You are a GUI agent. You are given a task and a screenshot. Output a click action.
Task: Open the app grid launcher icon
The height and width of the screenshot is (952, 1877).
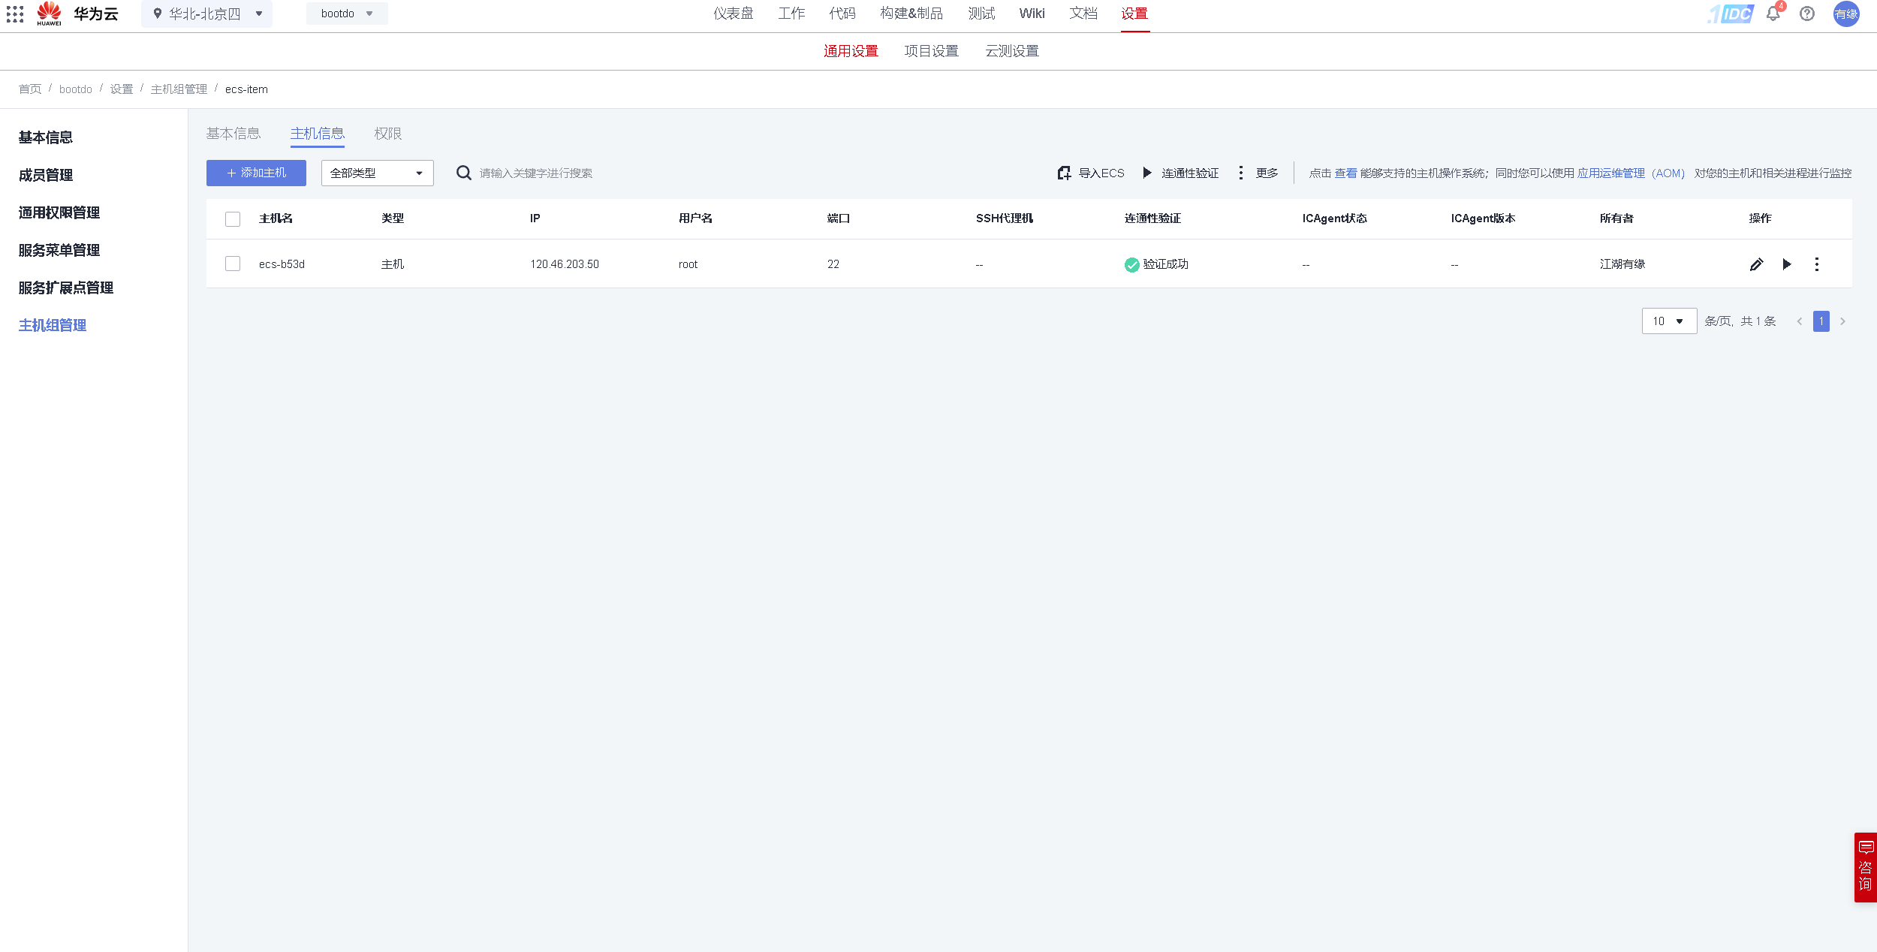pos(15,14)
